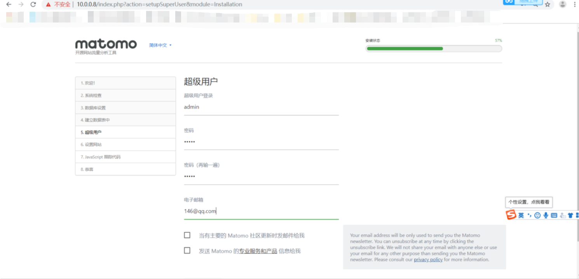Select step 4. 建立数据表中

point(126,120)
